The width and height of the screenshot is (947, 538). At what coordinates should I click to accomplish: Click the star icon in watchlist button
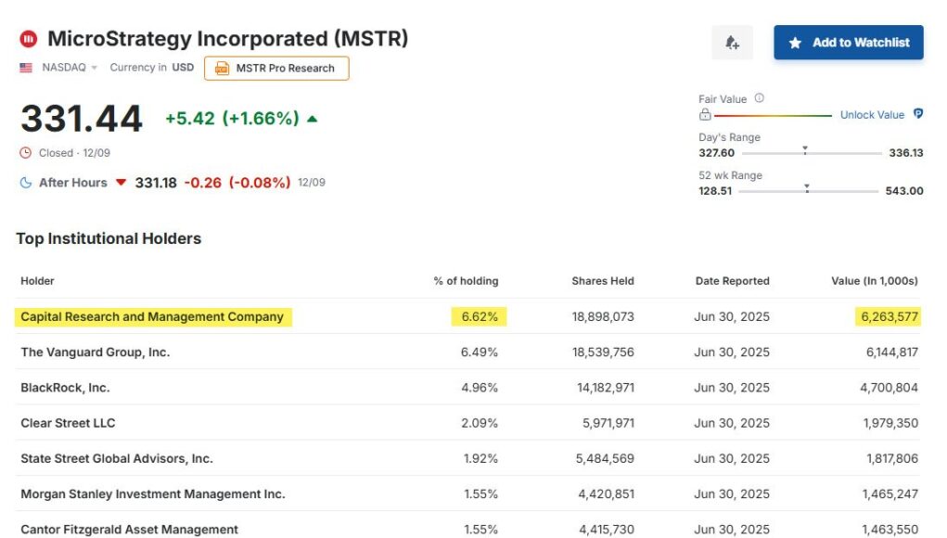pyautogui.click(x=796, y=43)
